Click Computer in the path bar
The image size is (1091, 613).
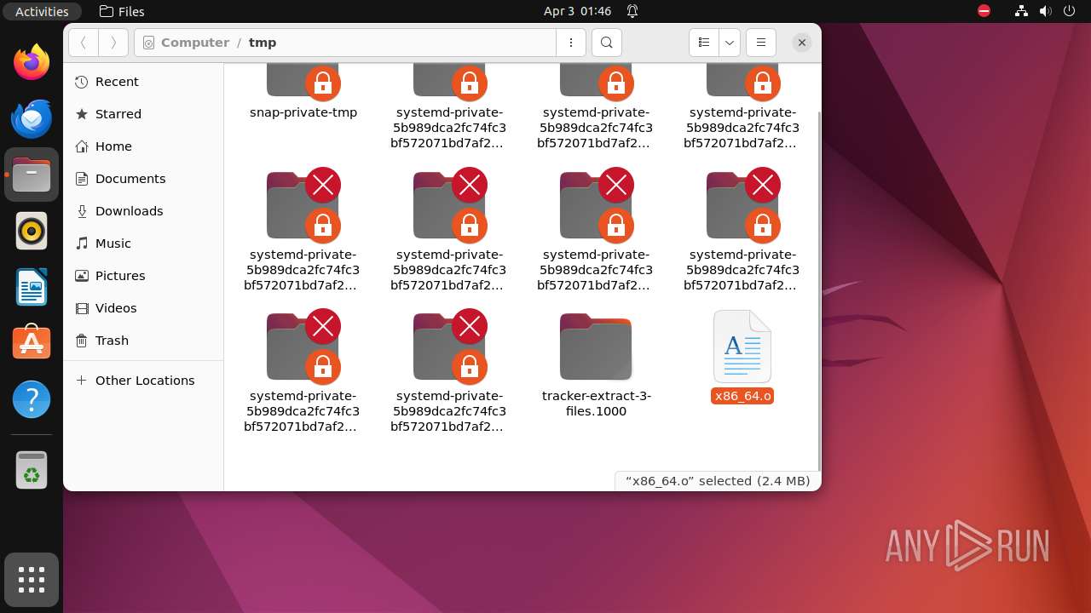(195, 43)
